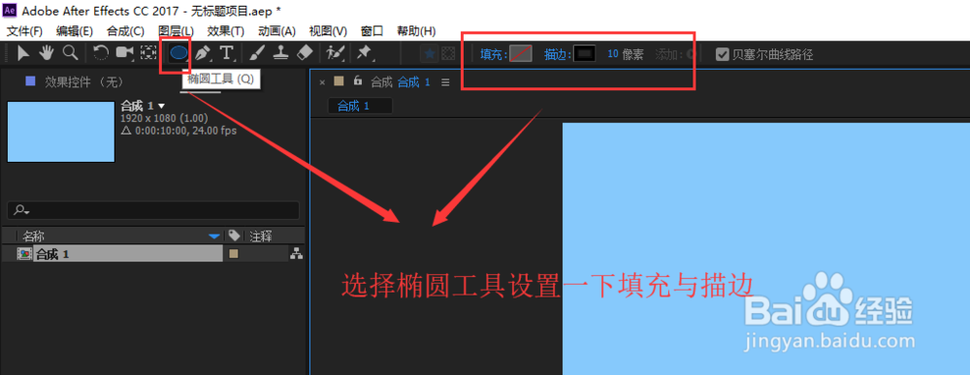
Task: Open the 文件(F) menu
Action: click(x=24, y=31)
